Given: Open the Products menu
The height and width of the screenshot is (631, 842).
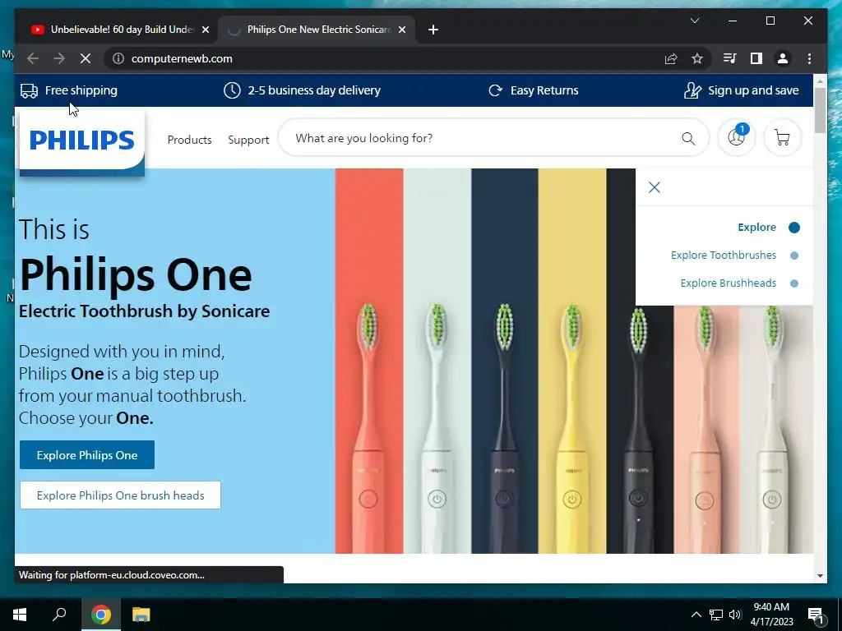Looking at the screenshot, I should (x=190, y=140).
